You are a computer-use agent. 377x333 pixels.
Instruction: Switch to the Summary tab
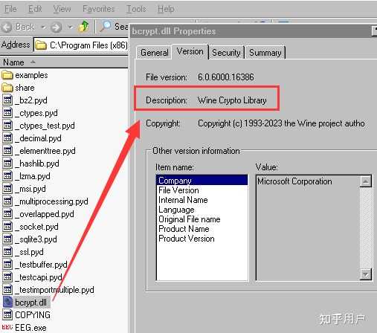265,53
